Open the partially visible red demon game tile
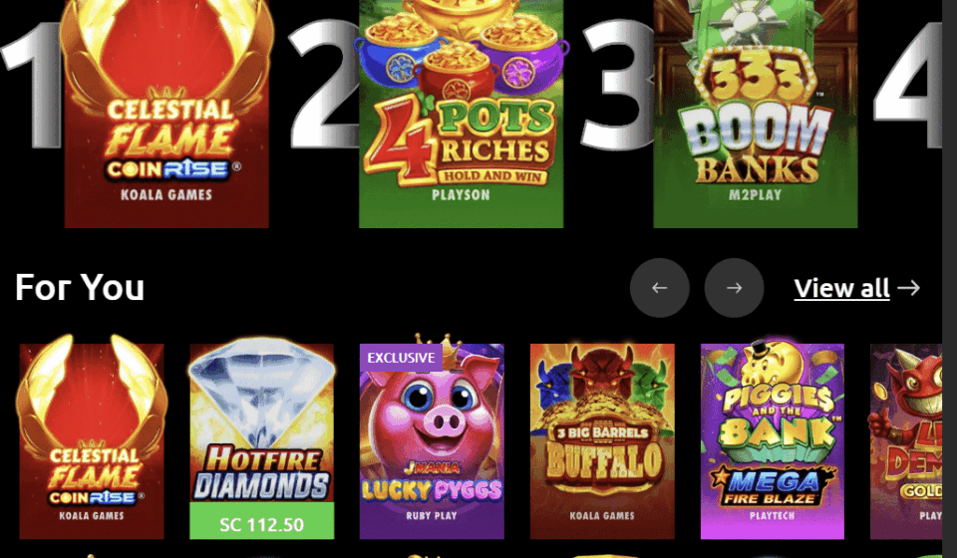Viewport: 957px width, 558px height. coord(906,440)
